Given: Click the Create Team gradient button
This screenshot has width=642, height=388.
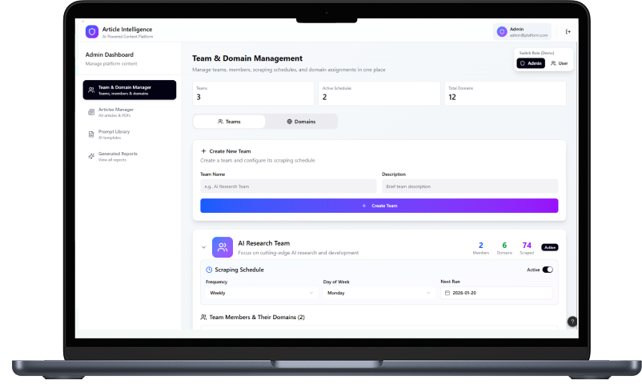Looking at the screenshot, I should tap(379, 206).
